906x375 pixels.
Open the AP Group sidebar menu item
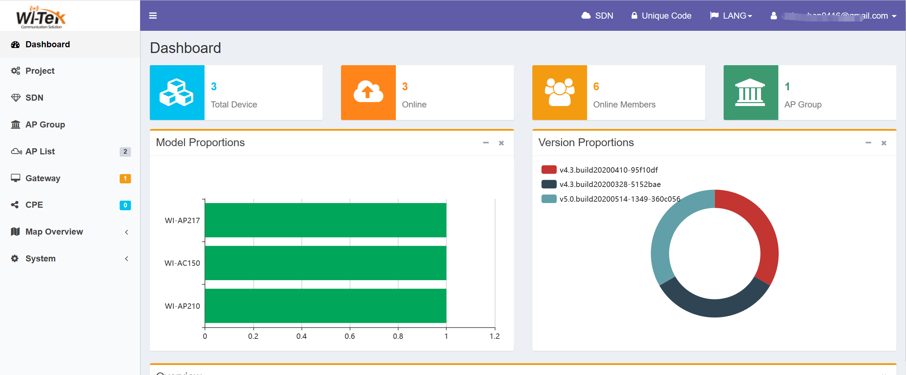(70, 125)
